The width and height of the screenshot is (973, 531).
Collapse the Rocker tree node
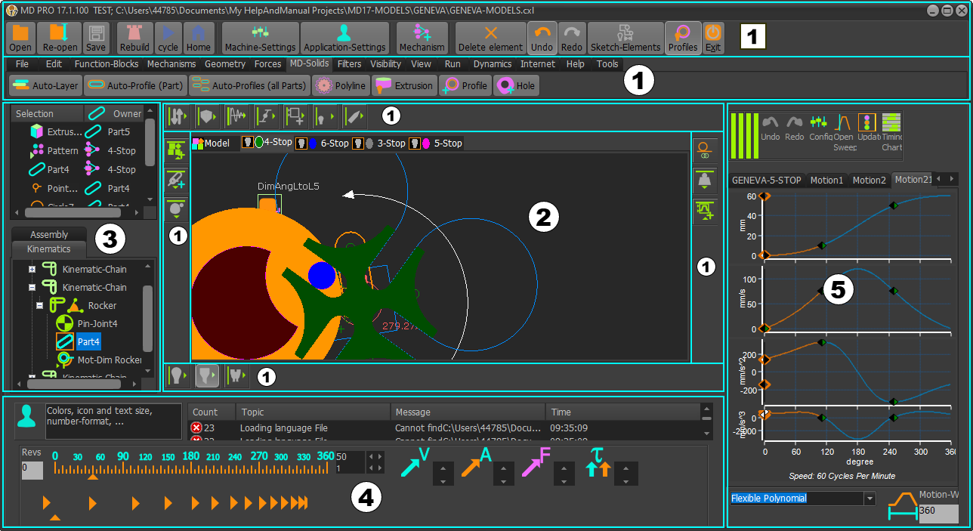pyautogui.click(x=40, y=306)
